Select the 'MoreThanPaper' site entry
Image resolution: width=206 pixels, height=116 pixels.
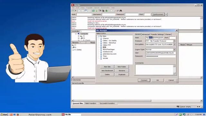coord(109,49)
